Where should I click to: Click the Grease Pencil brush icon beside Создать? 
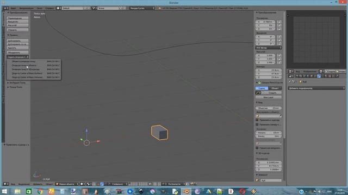tap(258, 93)
